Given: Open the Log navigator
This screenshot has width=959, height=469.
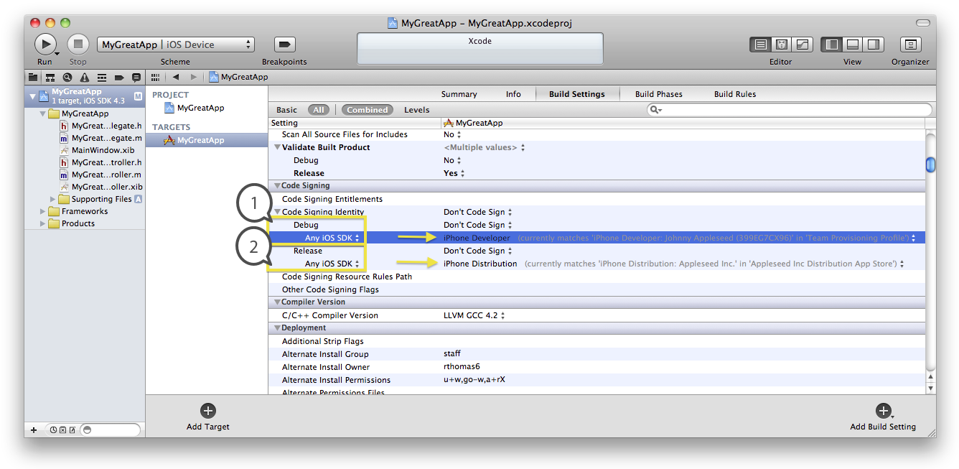Looking at the screenshot, I should click(136, 78).
